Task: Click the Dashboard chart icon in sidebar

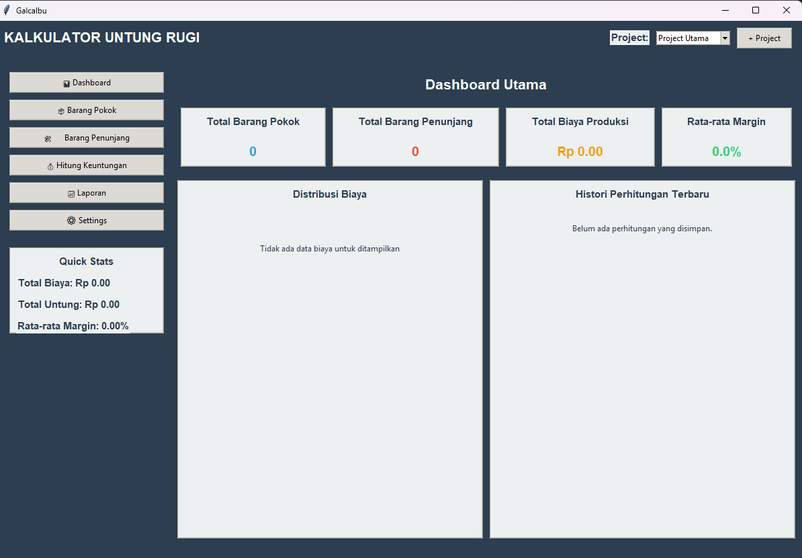Action: coord(66,83)
